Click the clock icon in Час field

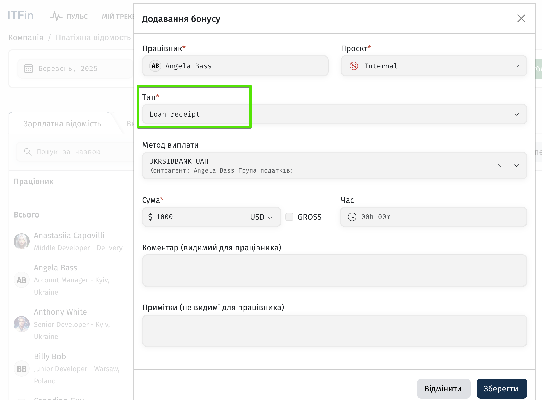coord(352,217)
